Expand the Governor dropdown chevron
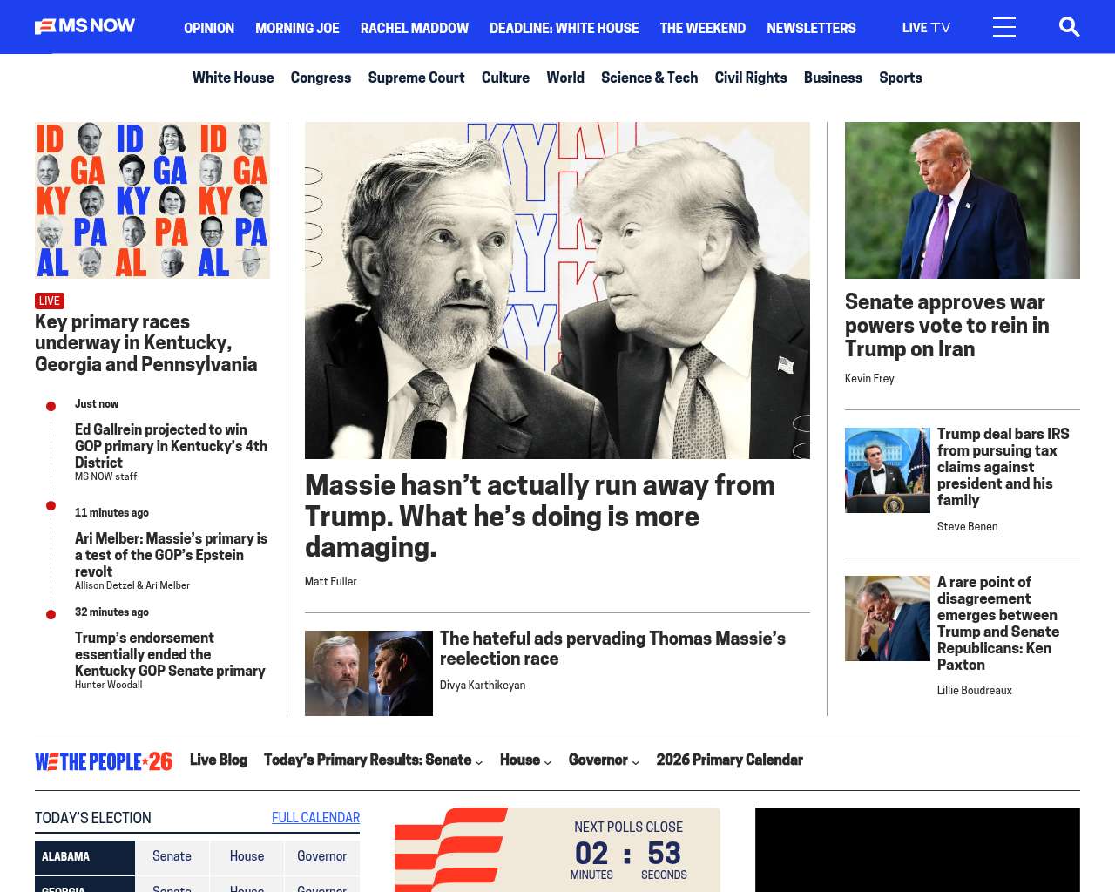The image size is (1115, 892). pos(636,761)
